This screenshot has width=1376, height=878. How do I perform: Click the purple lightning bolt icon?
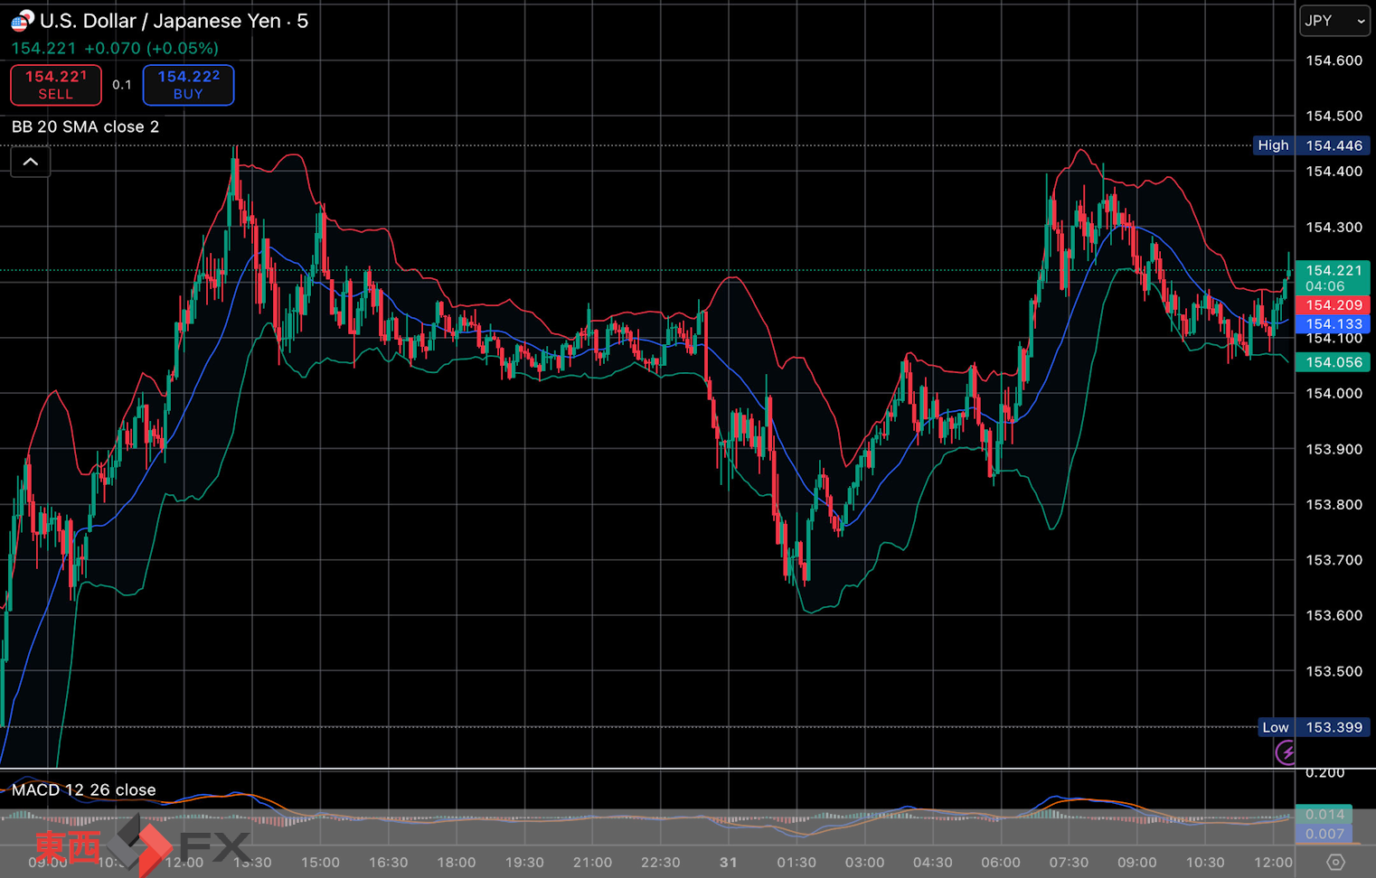pos(1285,752)
